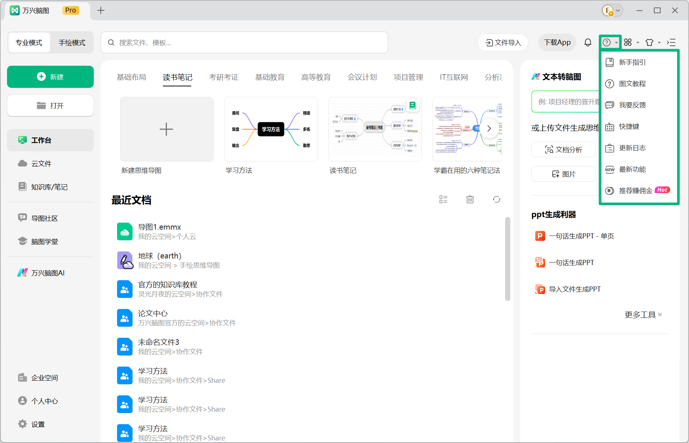The width and height of the screenshot is (689, 443).
Task: Open a new tab with plus icon
Action: click(101, 10)
